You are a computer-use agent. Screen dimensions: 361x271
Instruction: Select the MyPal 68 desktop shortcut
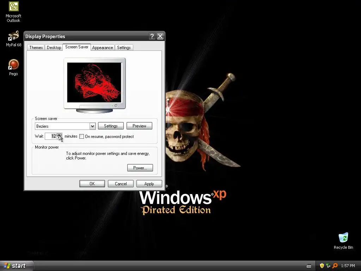13,39
